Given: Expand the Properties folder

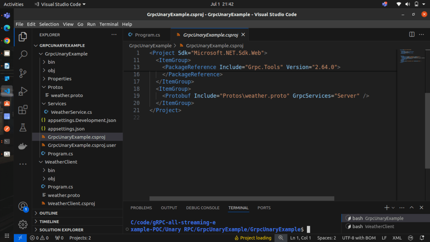Looking at the screenshot, I should pyautogui.click(x=59, y=79).
